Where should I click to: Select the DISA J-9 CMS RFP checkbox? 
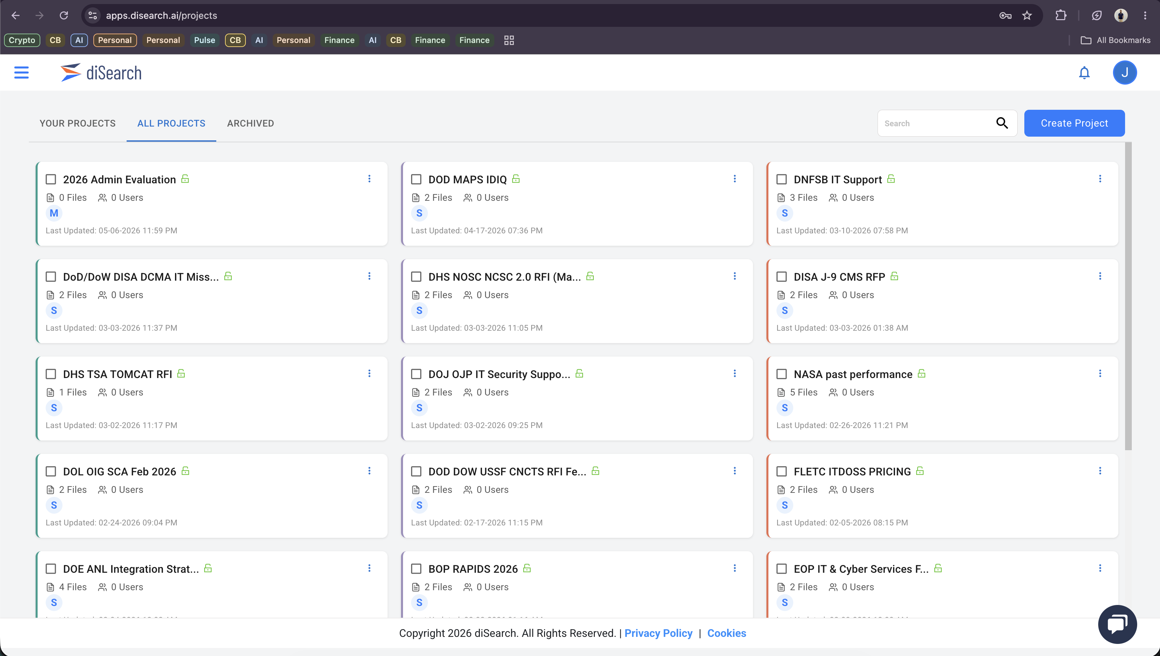(x=782, y=277)
